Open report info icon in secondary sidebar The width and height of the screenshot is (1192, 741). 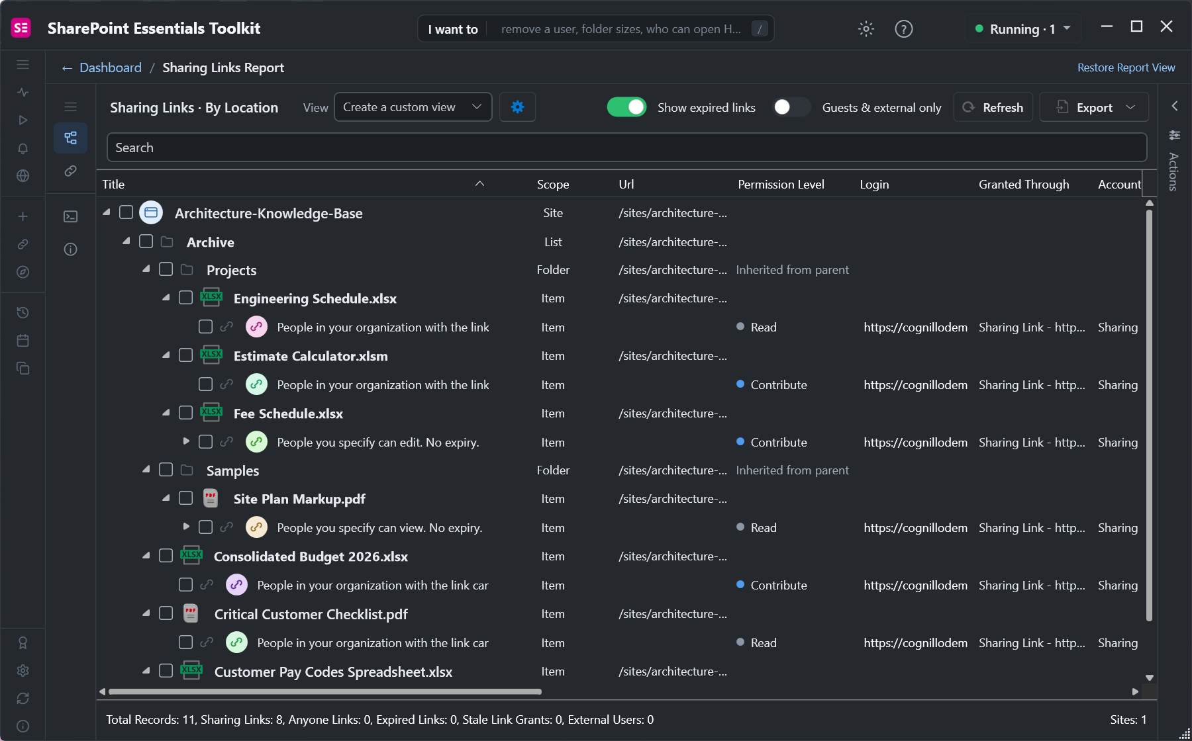[x=70, y=249]
